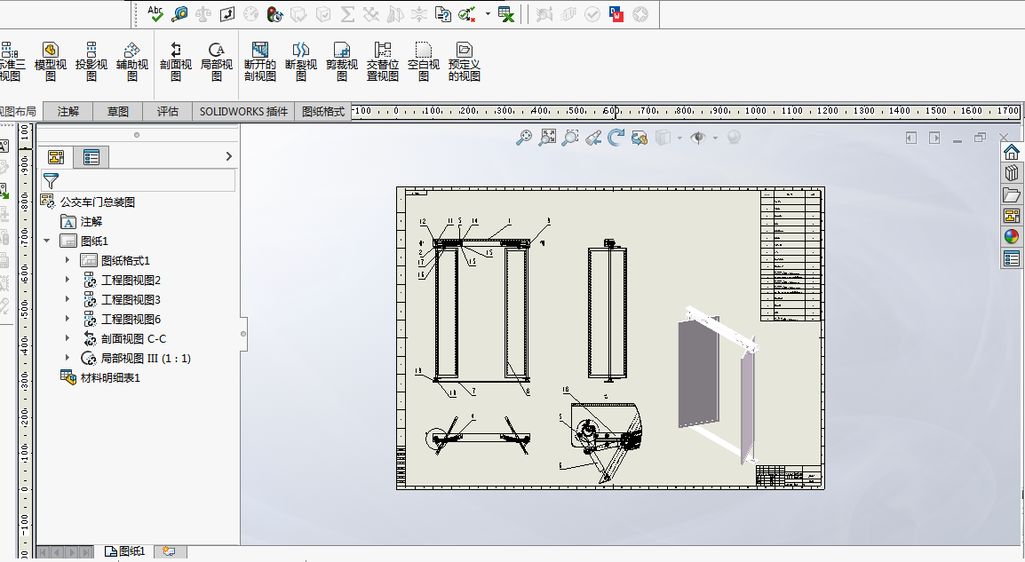Click the panel collapse handle on splitter

(243, 334)
